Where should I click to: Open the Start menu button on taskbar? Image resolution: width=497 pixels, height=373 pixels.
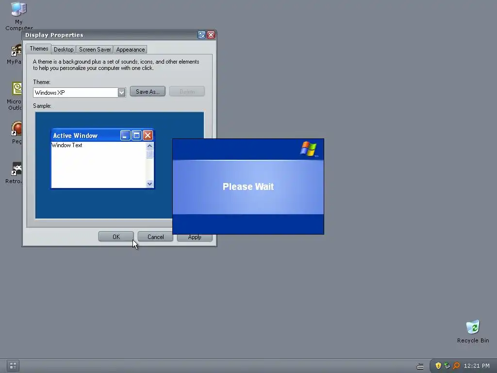pos(13,366)
